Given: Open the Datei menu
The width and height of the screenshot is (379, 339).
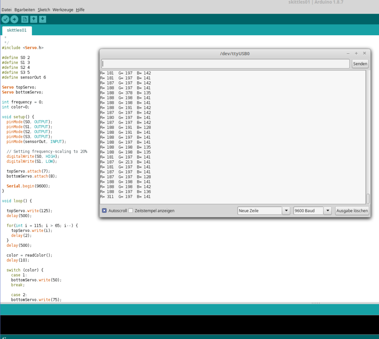Looking at the screenshot, I should [7, 10].
